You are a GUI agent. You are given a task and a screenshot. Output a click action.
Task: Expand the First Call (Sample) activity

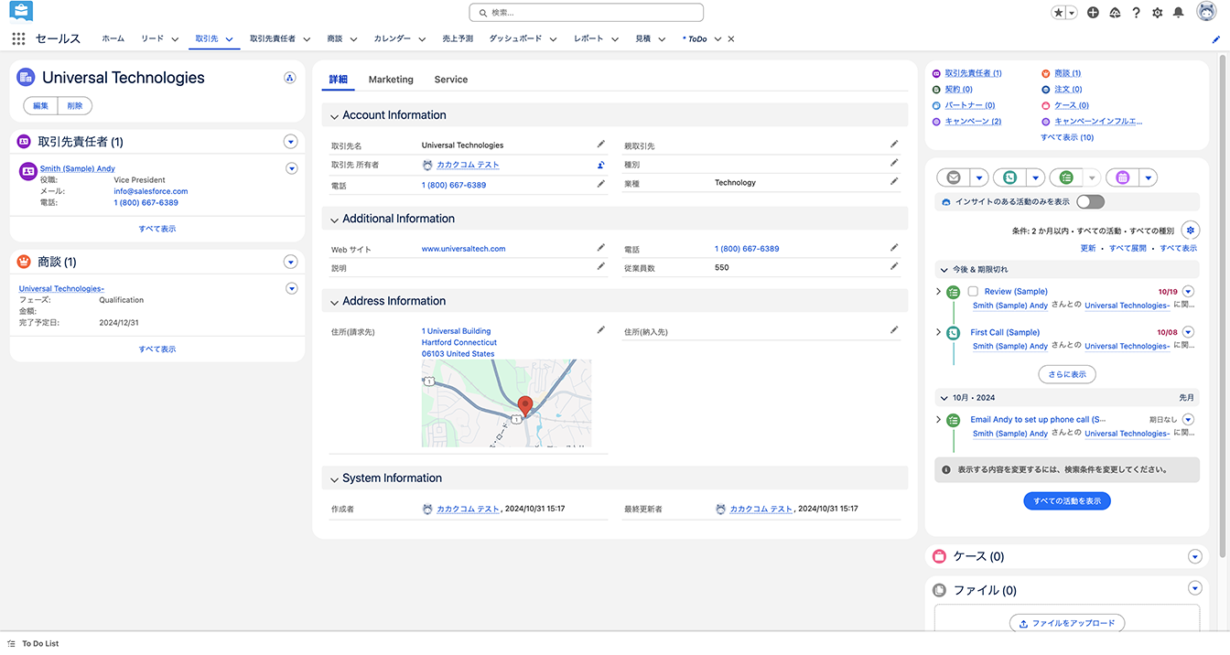[938, 332]
